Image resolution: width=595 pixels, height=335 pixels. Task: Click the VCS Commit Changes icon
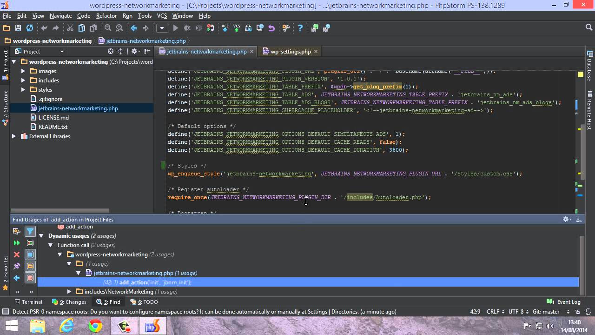(237, 28)
